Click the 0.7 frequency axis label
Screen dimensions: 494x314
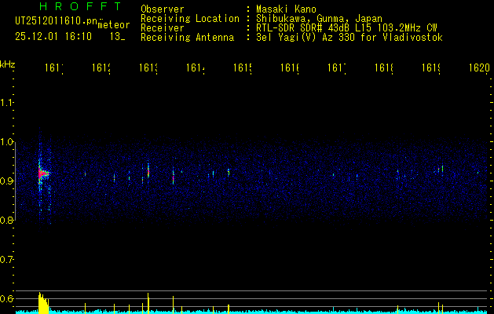click(7, 260)
